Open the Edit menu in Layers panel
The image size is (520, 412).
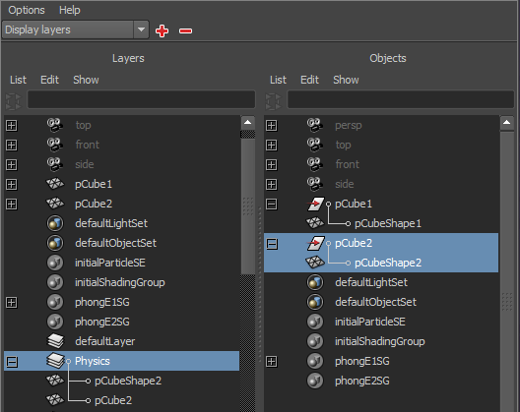[x=50, y=80]
